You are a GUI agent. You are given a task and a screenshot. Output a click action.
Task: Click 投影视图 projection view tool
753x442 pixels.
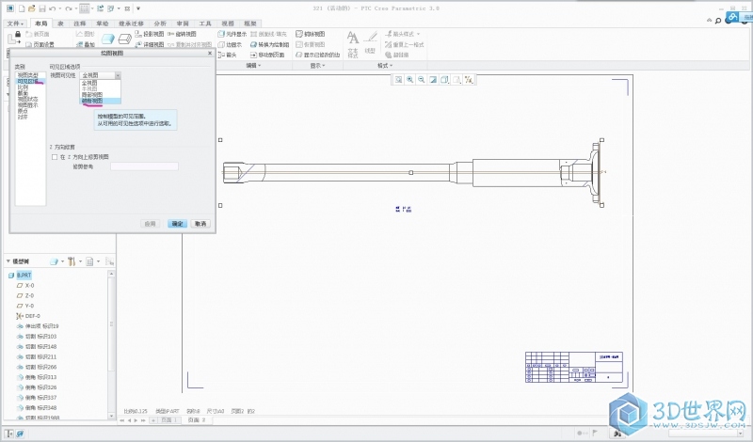(150, 34)
